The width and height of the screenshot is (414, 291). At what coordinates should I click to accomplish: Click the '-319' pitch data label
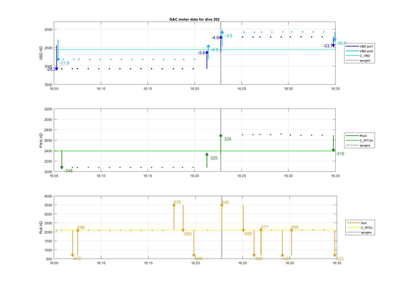point(340,153)
